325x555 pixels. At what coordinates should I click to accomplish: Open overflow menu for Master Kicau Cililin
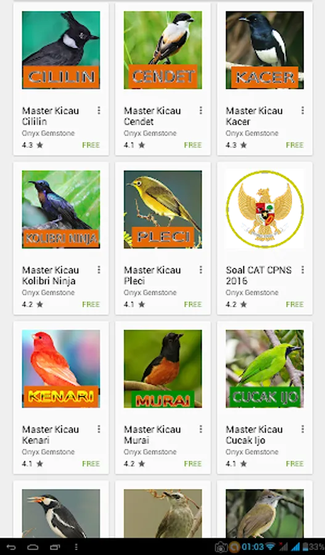99,110
